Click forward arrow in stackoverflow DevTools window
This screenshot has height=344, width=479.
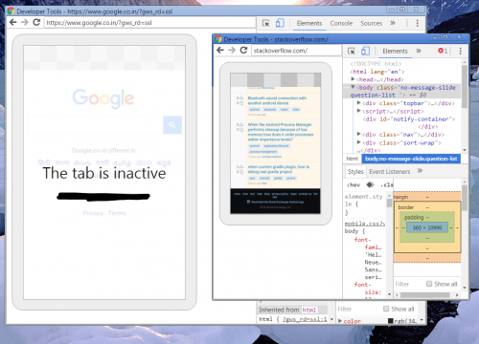tap(232, 51)
